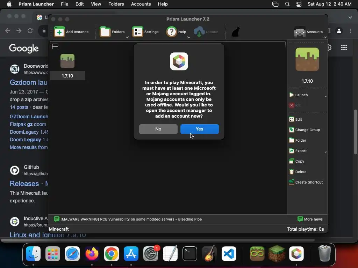Screen dimensions: 358x268
Task: Click the Spotlight search icon
Action: click(x=287, y=4)
